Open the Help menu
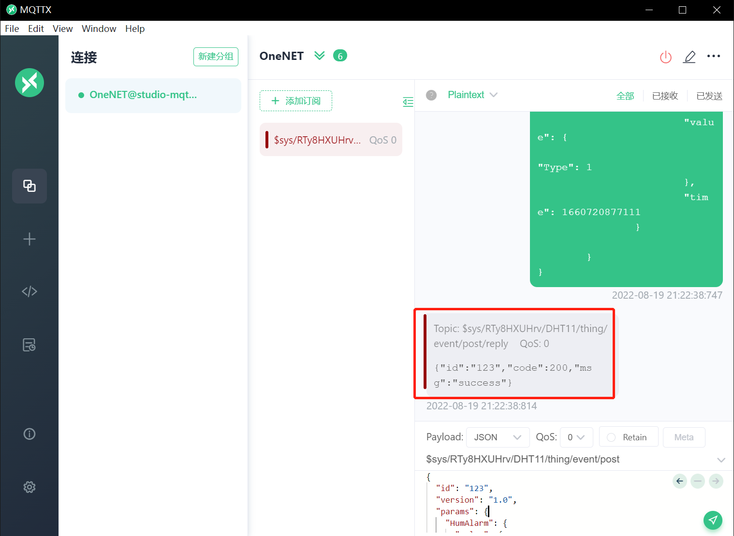 [135, 29]
